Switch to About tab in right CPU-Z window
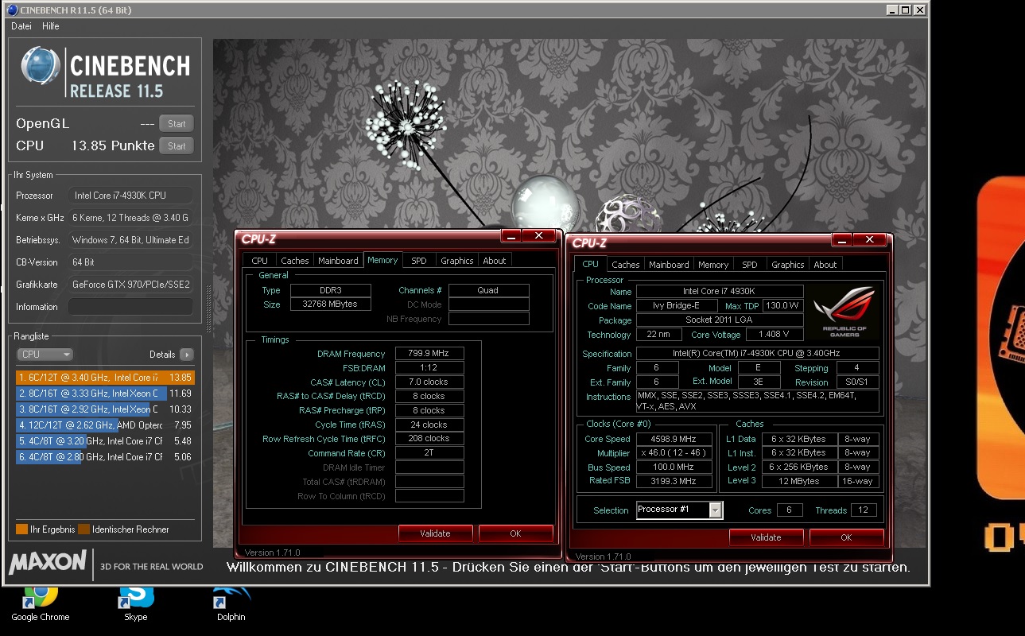 [825, 265]
